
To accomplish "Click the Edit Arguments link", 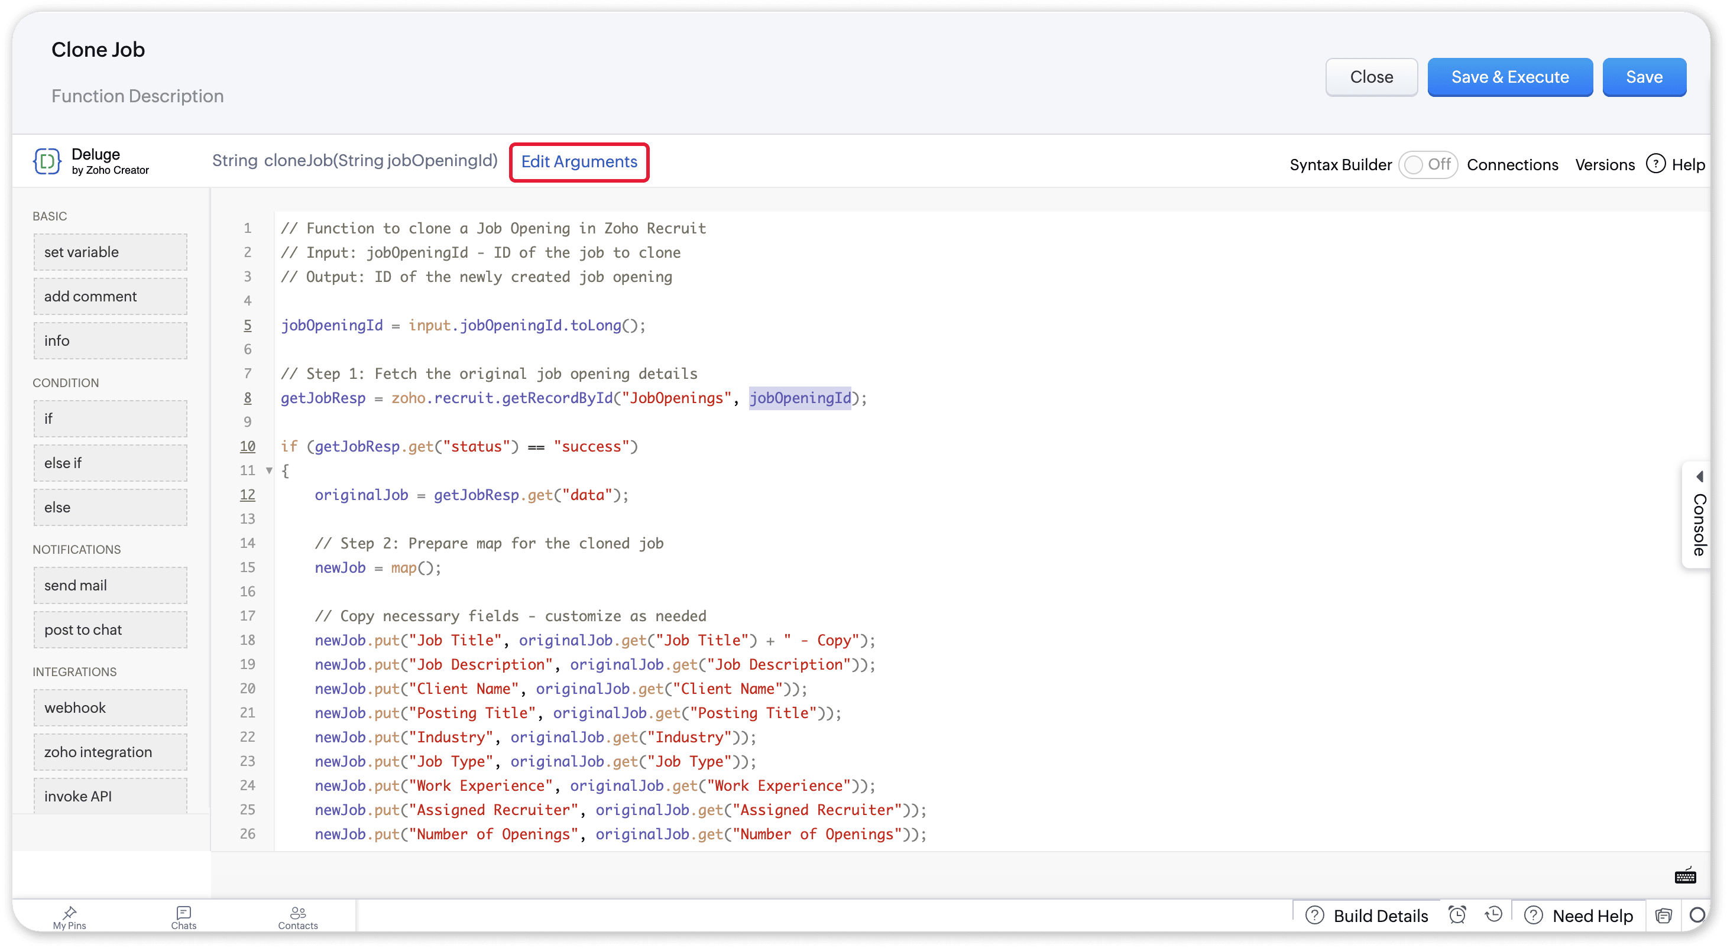I will pos(579,162).
